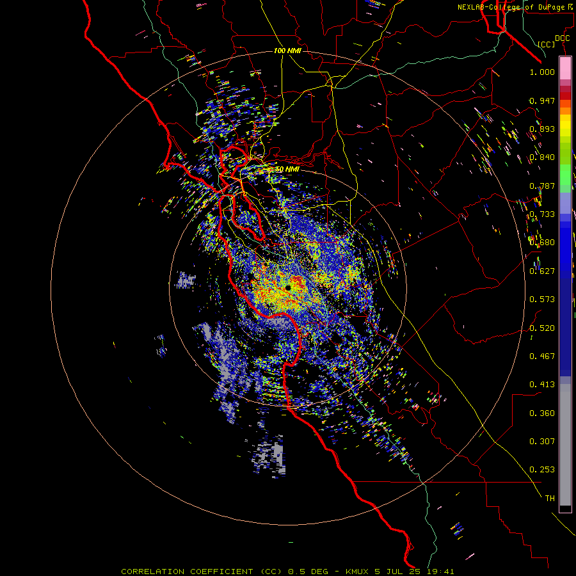This screenshot has height=576, width=576.
Task: Click the TH threshold label on the scale
Action: pos(550,499)
